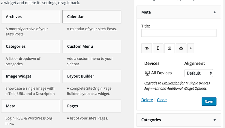Save the Meta widget settings
This screenshot has height=128, width=225.
pyautogui.click(x=209, y=101)
